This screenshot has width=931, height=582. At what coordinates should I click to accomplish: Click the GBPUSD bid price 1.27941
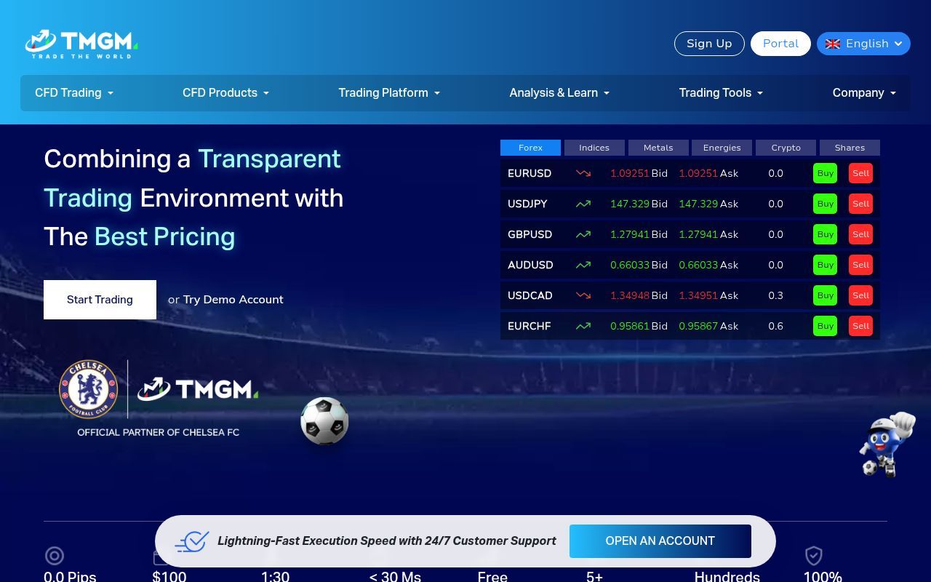pos(630,234)
